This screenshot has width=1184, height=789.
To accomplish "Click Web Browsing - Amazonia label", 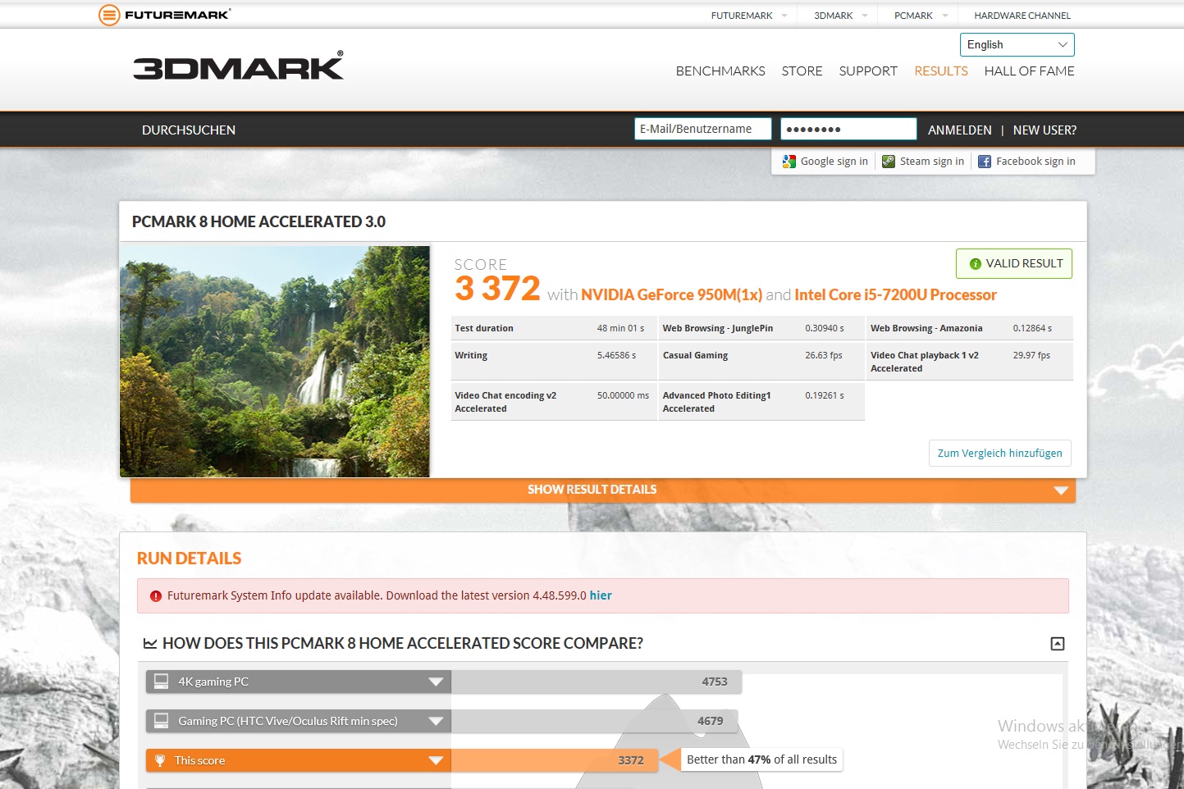I will pyautogui.click(x=926, y=328).
